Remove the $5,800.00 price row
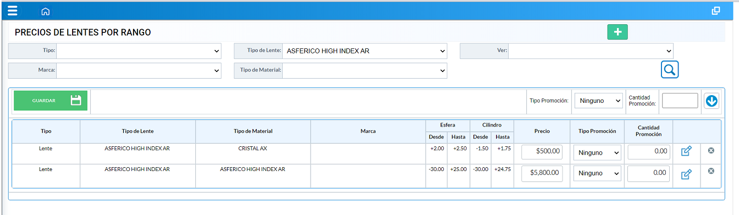 tap(711, 171)
